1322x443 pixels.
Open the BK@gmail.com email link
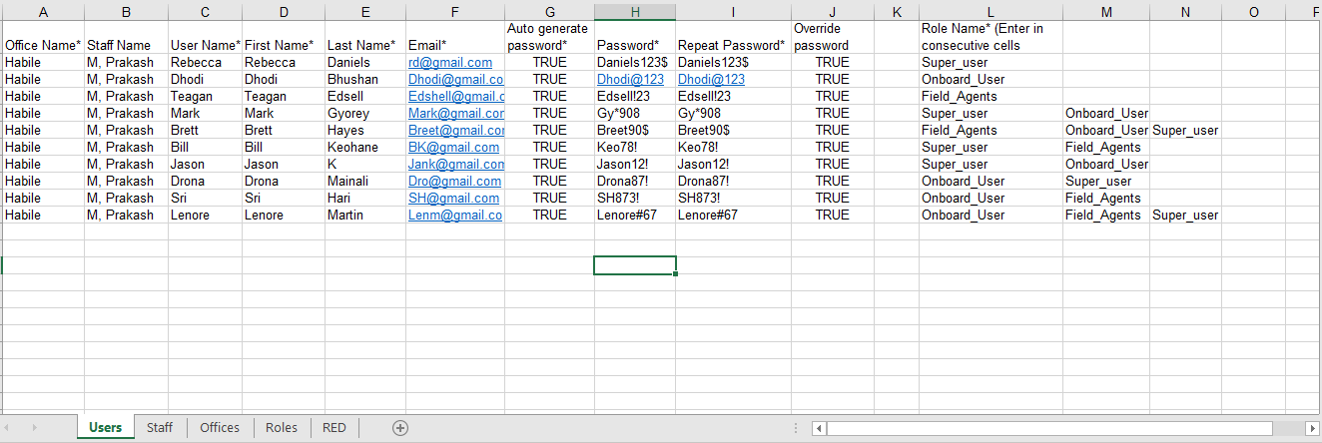(453, 148)
